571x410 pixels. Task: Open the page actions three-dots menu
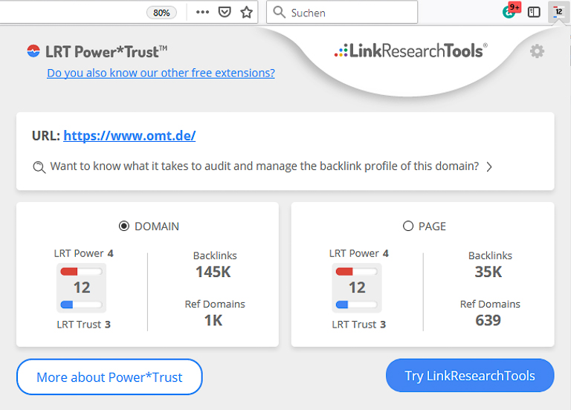(202, 12)
